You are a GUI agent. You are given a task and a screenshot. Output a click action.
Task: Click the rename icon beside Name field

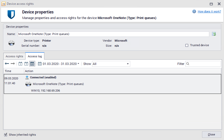214,34
